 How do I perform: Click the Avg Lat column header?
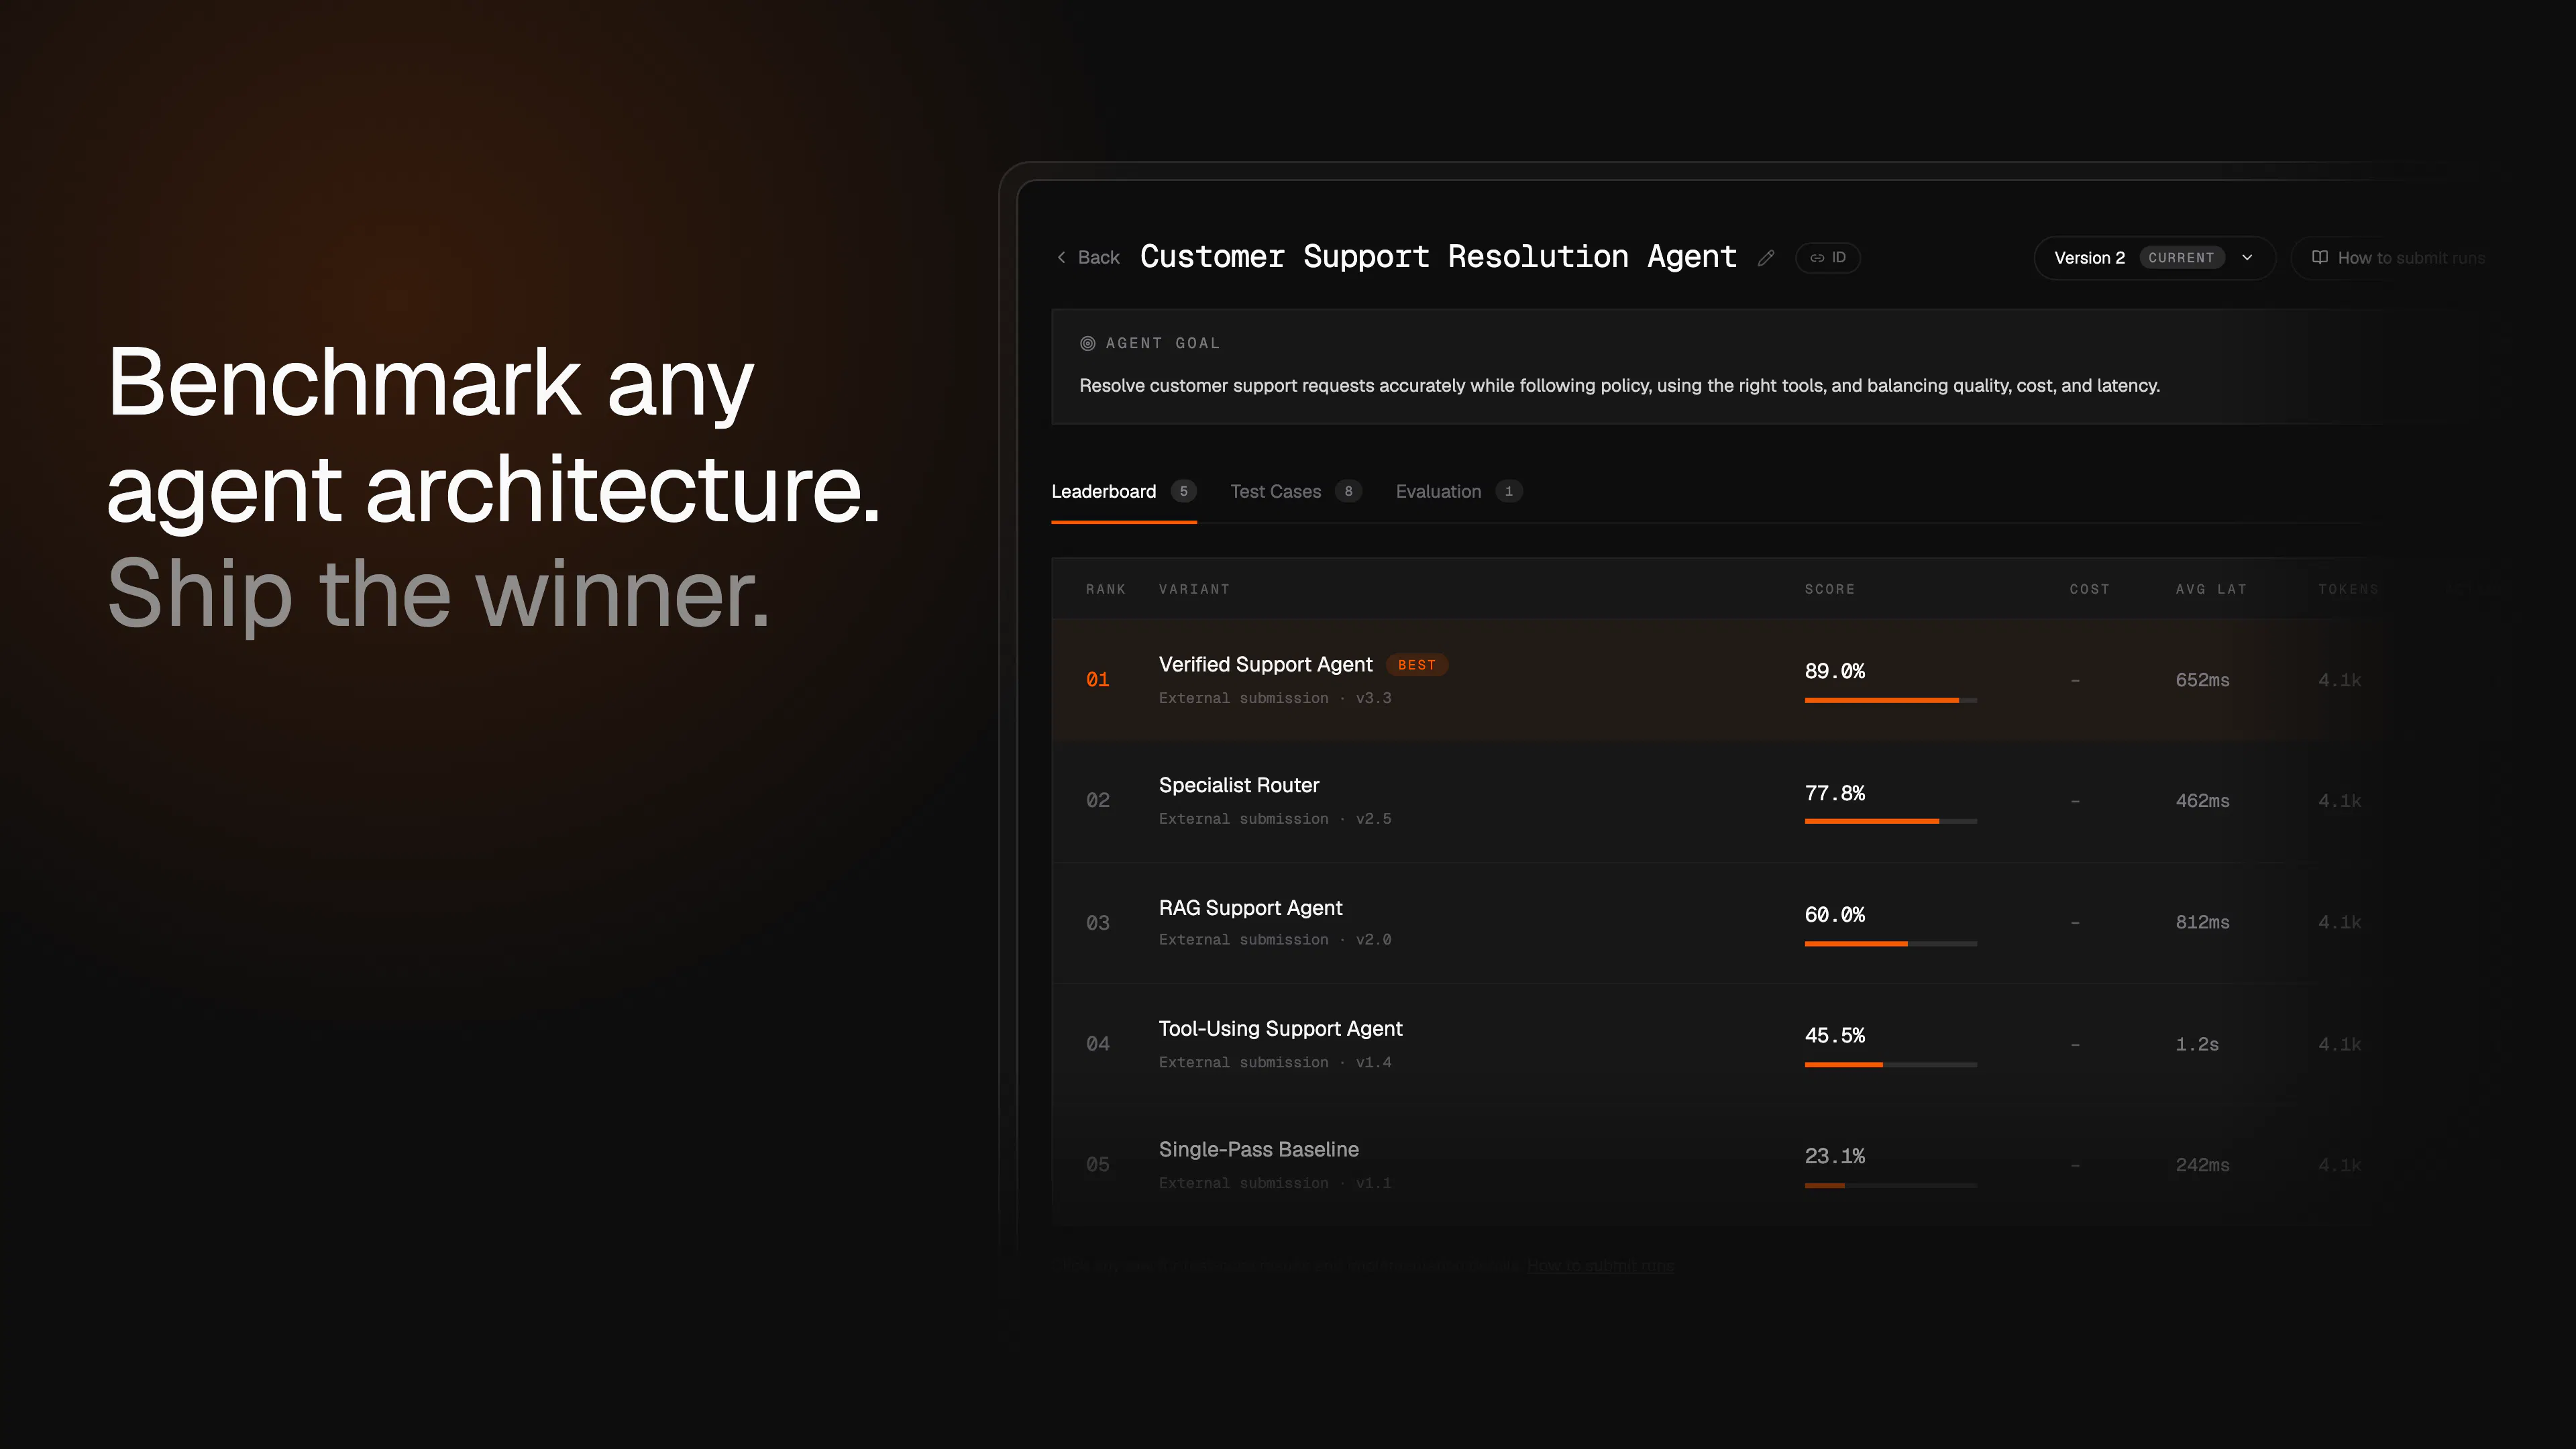coord(2211,589)
